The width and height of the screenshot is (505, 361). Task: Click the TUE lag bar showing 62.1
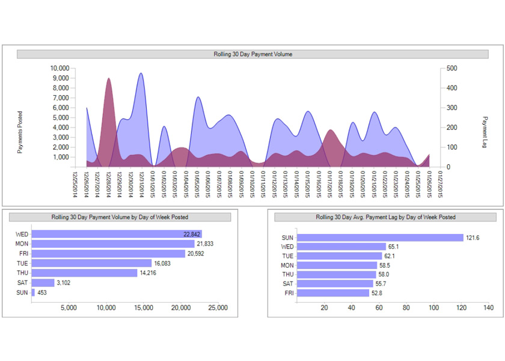340,256
